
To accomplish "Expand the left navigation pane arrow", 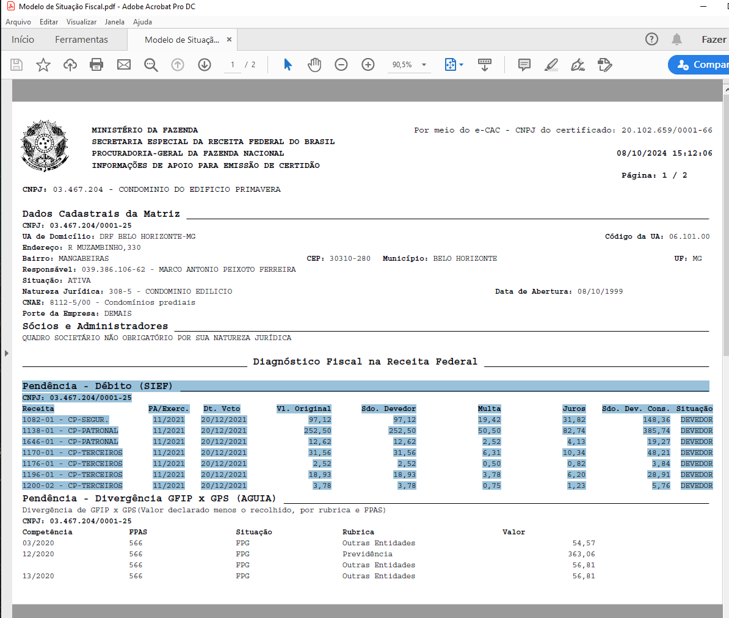I will (6, 353).
